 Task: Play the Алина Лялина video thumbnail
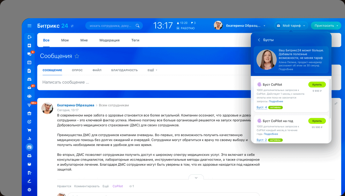266,60
